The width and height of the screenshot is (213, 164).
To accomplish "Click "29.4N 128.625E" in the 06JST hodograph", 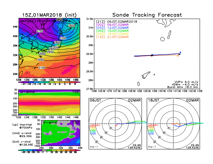I will [x=134, y=146].
